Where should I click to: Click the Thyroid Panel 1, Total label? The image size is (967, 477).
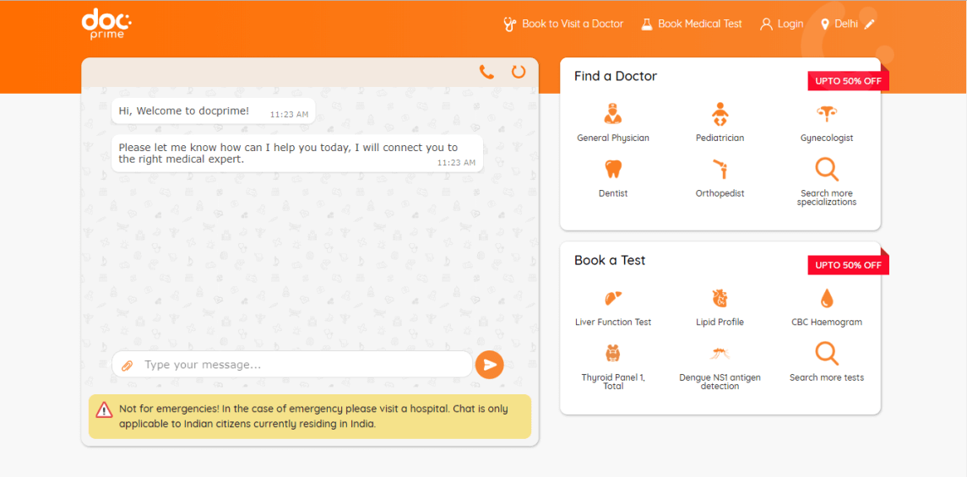(613, 382)
